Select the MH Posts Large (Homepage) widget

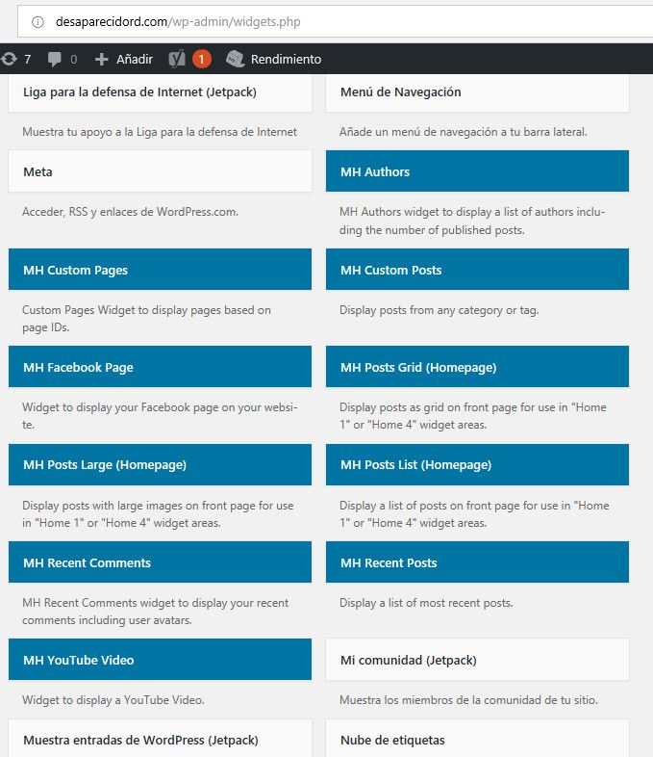(160, 465)
